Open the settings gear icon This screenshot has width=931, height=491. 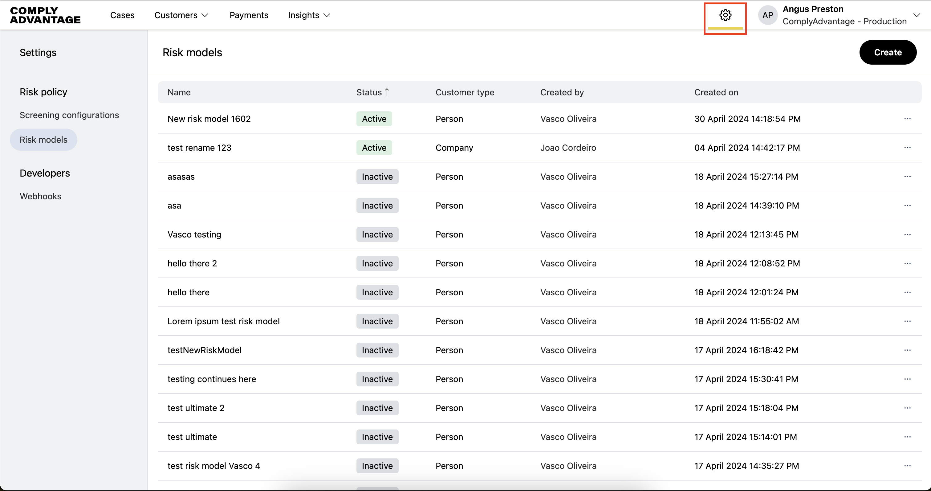[725, 15]
